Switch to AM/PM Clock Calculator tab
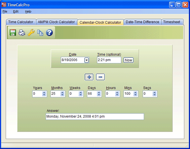 [57, 22]
